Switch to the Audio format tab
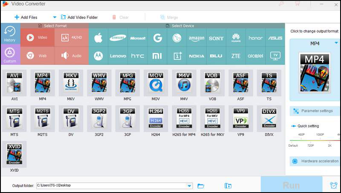The height and width of the screenshot is (193, 341). [x=72, y=56]
